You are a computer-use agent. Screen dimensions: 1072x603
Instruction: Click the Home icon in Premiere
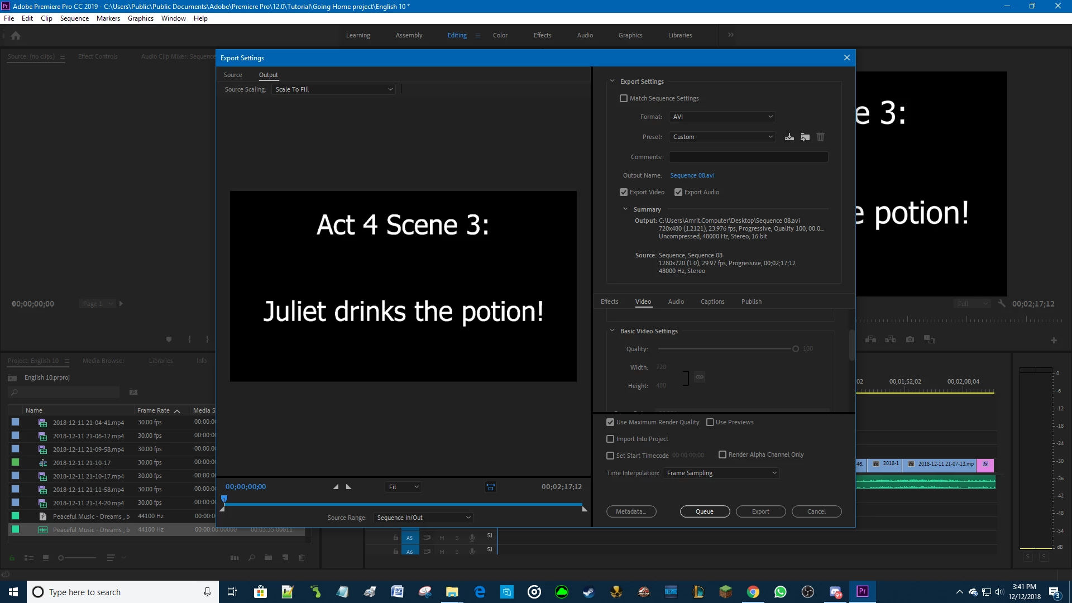[16, 35]
